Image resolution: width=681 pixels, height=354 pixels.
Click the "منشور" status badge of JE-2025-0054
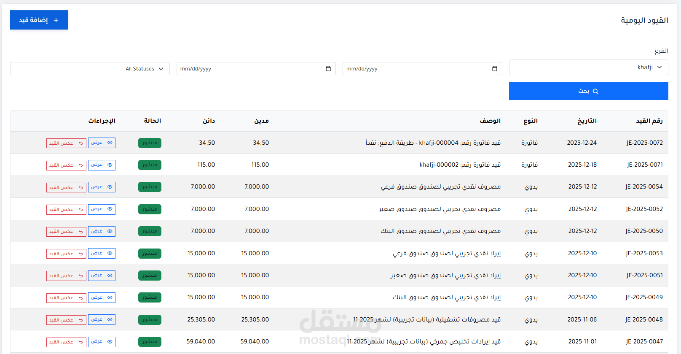point(150,187)
